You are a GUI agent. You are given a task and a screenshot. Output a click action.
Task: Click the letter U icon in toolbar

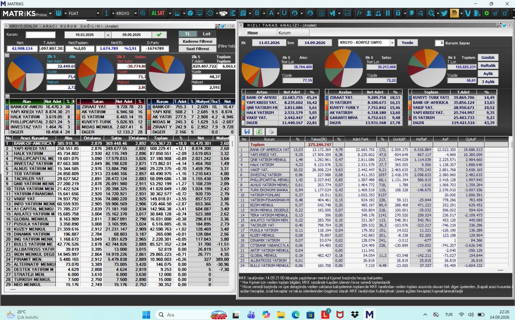284,13
